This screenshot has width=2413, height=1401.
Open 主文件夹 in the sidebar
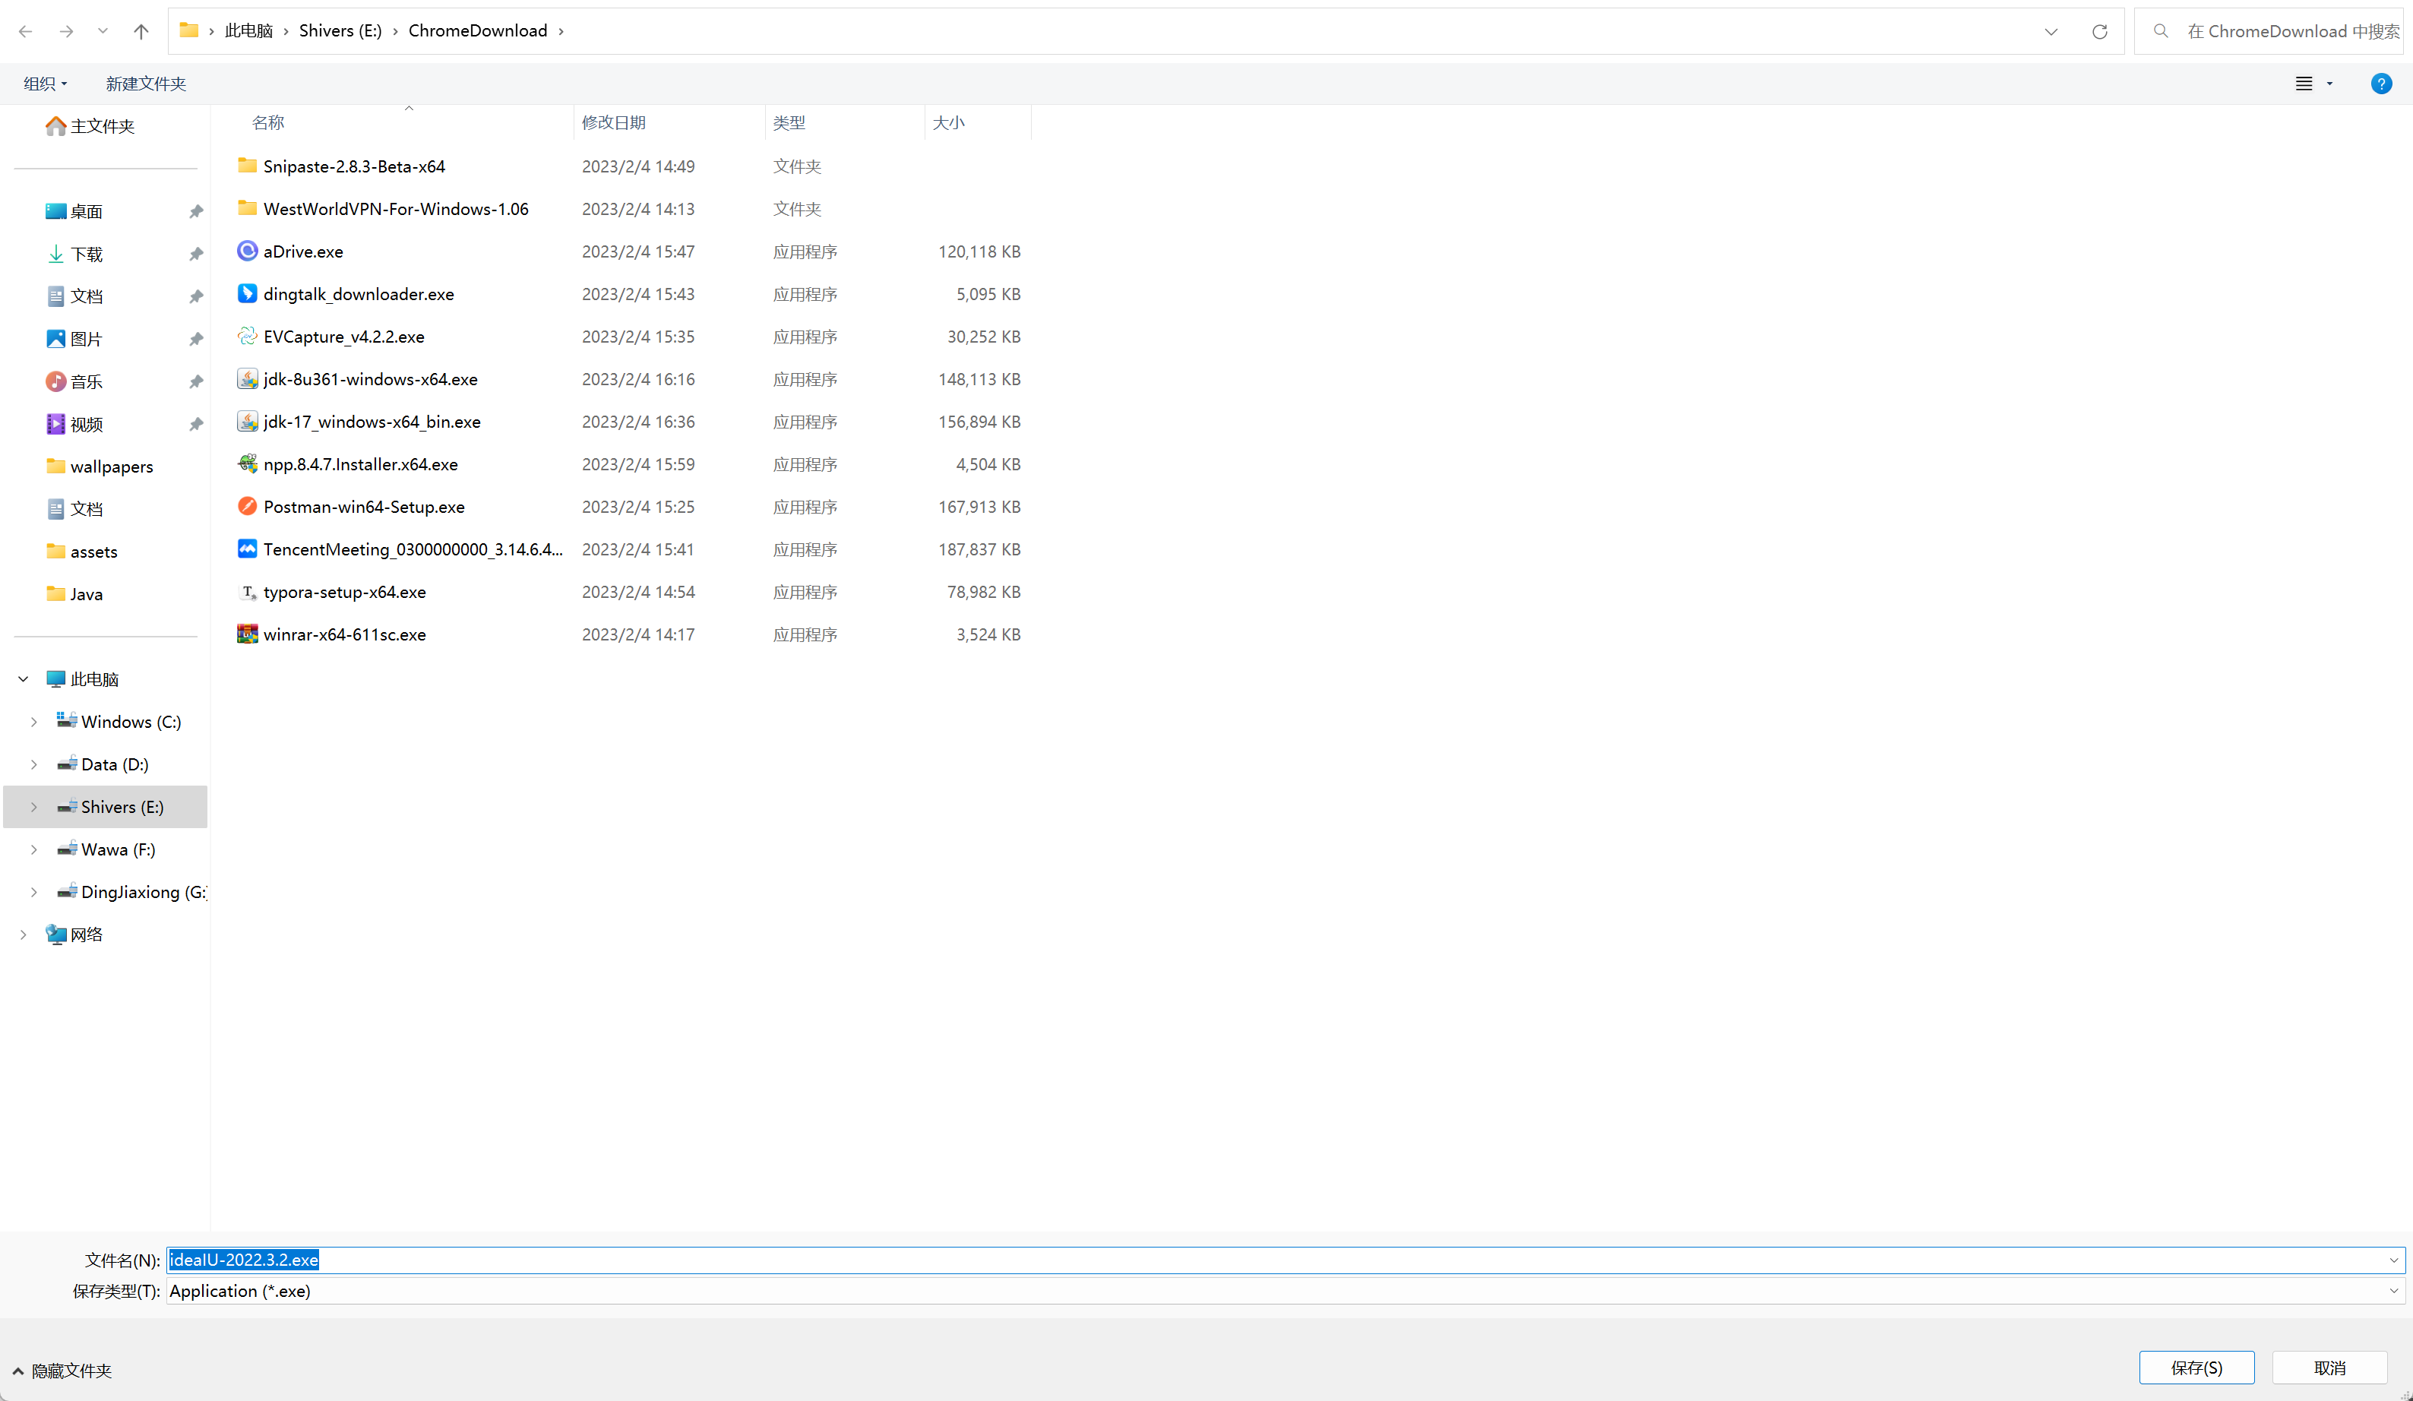[90, 126]
